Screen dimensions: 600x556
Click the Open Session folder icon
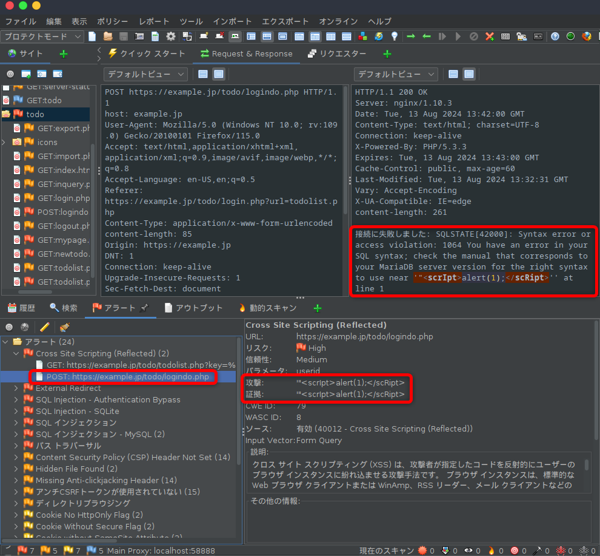pyautogui.click(x=108, y=36)
